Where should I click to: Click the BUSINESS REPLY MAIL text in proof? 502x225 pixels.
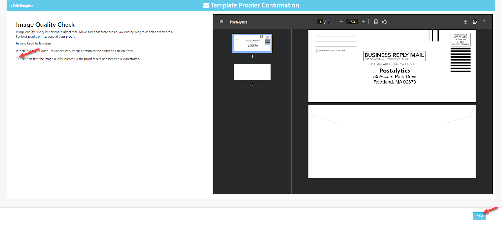click(394, 55)
